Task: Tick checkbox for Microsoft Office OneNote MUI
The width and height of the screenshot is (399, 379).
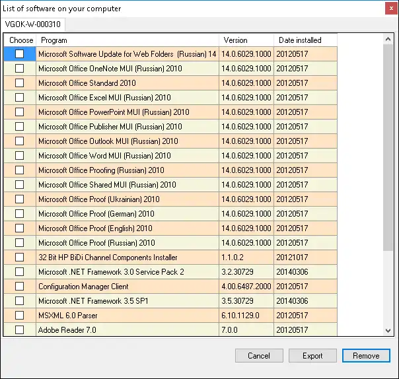Action: tap(20, 69)
